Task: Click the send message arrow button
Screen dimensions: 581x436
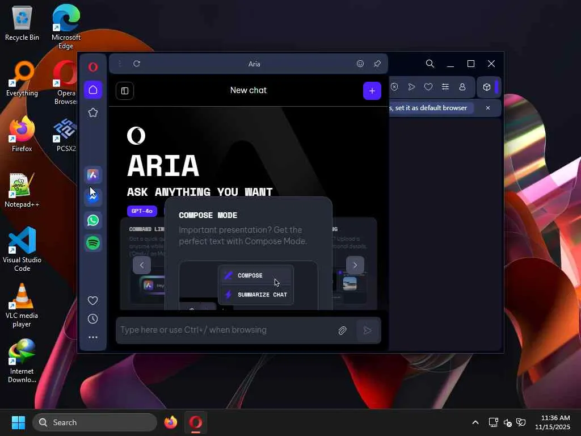Action: [368, 330]
